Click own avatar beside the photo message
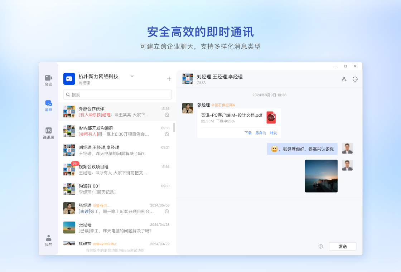This screenshot has height=272, width=401. tap(347, 165)
